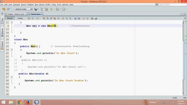The image size is (187, 105).
Task: Open the Debug menu
Action: (x=42, y=5)
